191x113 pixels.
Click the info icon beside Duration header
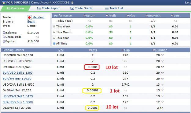pos(154,50)
